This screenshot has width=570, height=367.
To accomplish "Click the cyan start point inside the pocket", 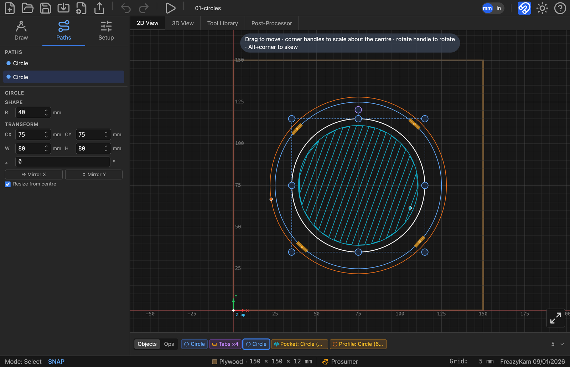I will (410, 208).
